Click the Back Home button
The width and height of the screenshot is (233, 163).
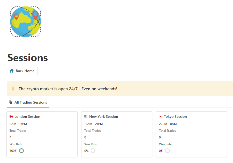[22, 71]
